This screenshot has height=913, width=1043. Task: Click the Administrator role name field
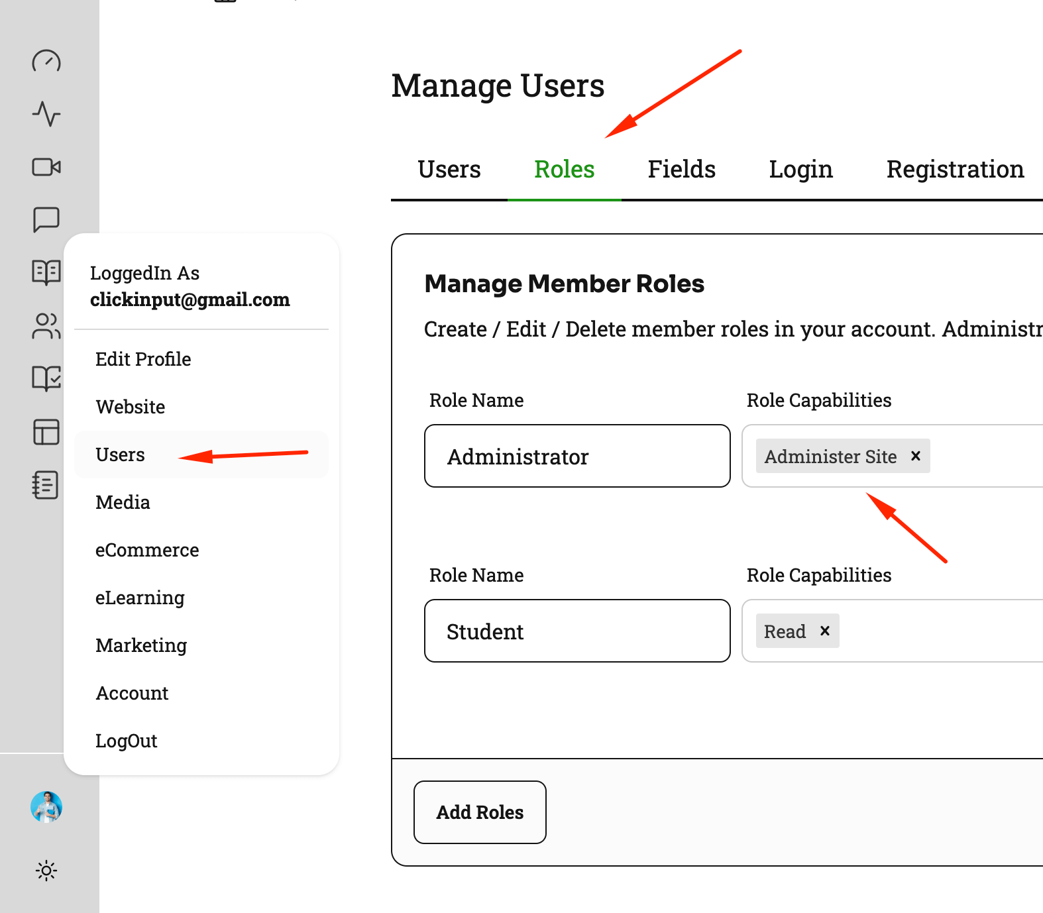[576, 456]
